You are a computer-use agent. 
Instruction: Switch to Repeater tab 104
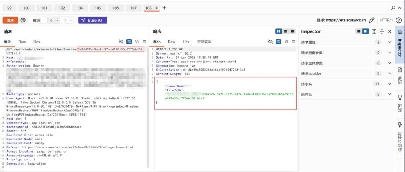[x=80, y=8]
